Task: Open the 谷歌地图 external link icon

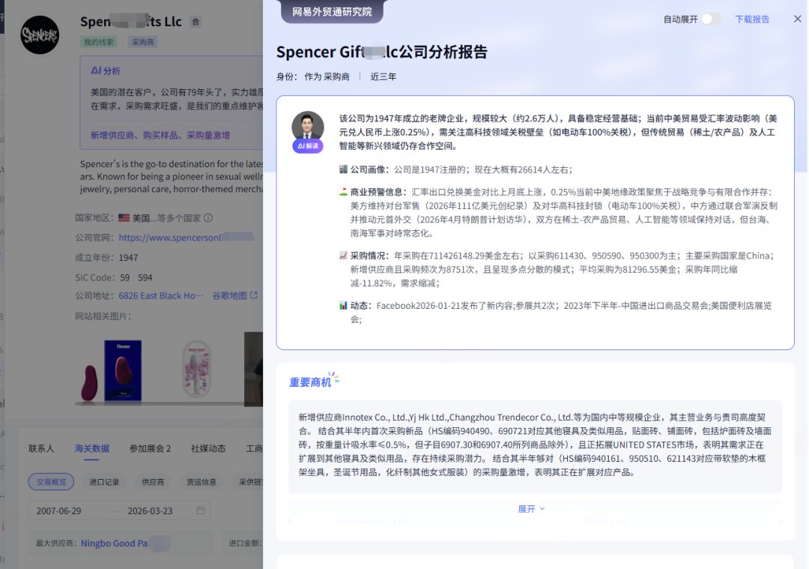Action: coord(254,295)
